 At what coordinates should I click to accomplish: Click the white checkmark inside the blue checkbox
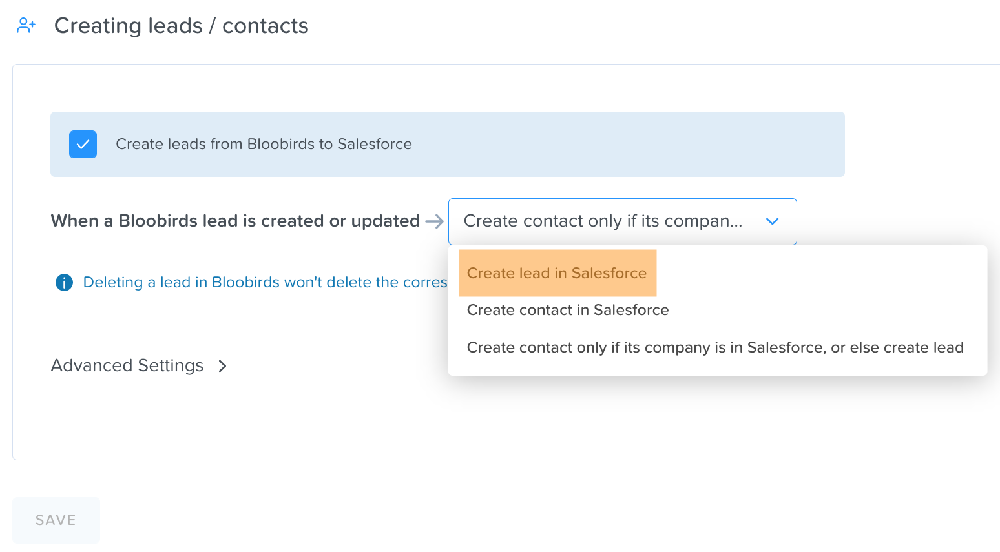tap(83, 145)
